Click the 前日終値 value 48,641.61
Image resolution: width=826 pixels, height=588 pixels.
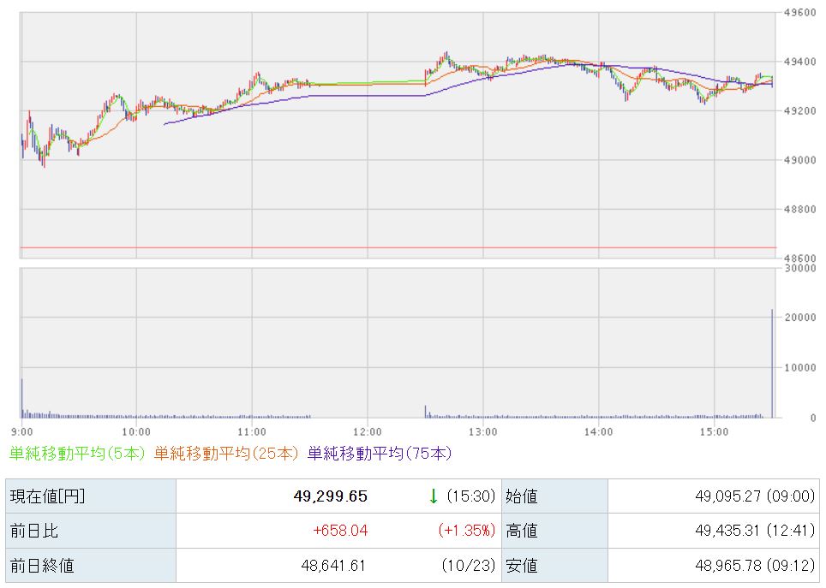click(x=332, y=565)
